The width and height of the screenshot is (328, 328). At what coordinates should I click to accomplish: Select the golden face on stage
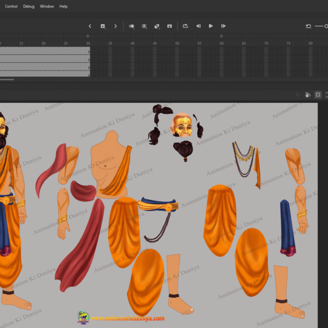(181, 125)
